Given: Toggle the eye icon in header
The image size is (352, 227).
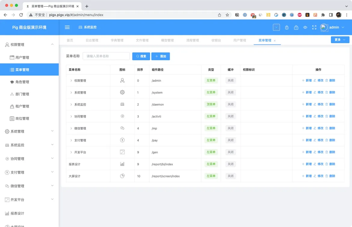Looking at the screenshot, I should 305,27.
